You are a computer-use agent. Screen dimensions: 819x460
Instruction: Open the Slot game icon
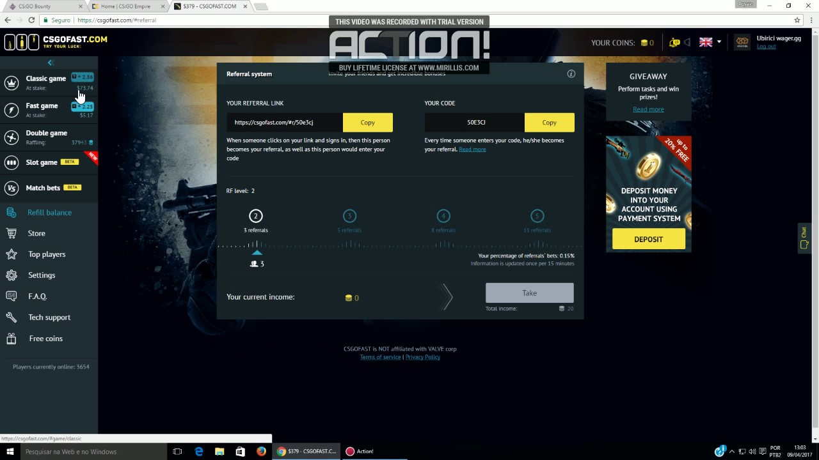click(12, 163)
